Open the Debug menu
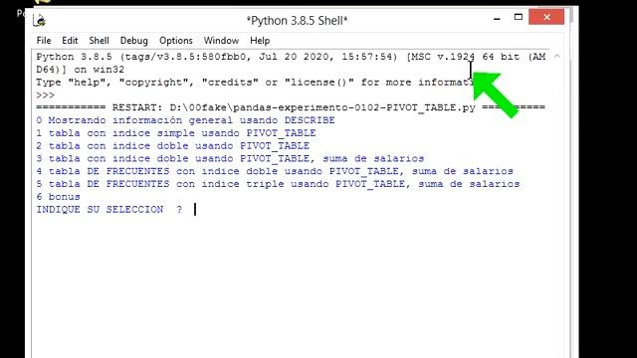637x358 pixels. [x=133, y=41]
